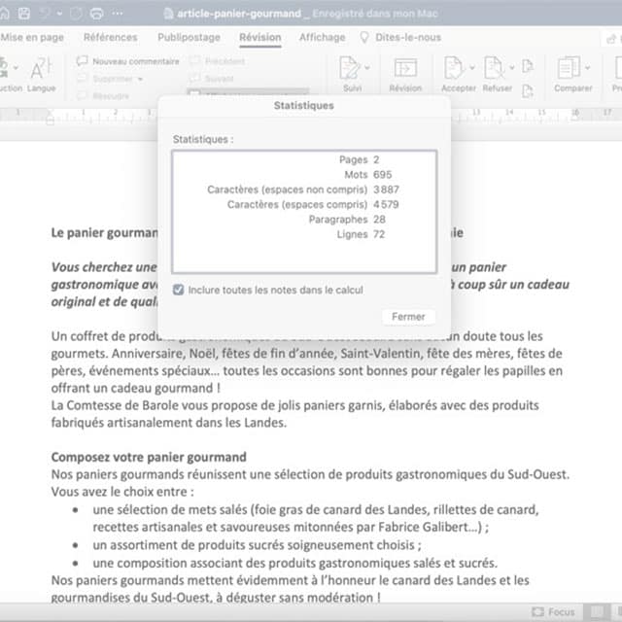Click the paragraph starting La Comtesse de Barole
The height and width of the screenshot is (622, 622).
pyautogui.click(x=294, y=414)
